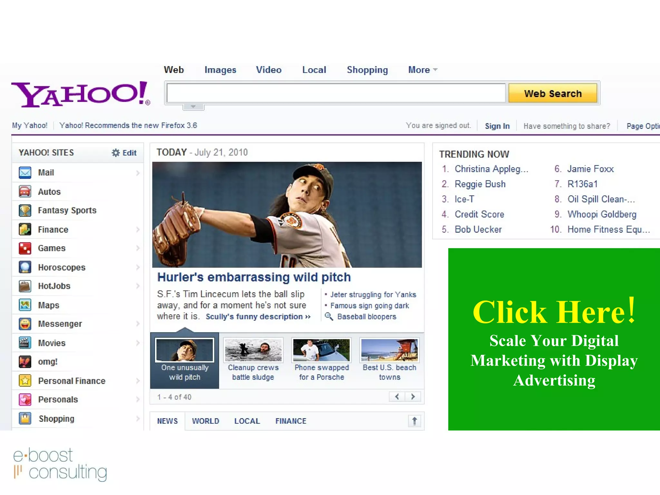This screenshot has width=660, height=495.
Task: Click the up-arrow icon on news tabs bar
Action: [414, 421]
